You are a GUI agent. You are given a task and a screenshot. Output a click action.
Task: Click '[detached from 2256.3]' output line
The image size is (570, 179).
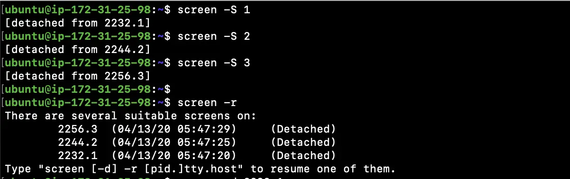[x=78, y=75]
